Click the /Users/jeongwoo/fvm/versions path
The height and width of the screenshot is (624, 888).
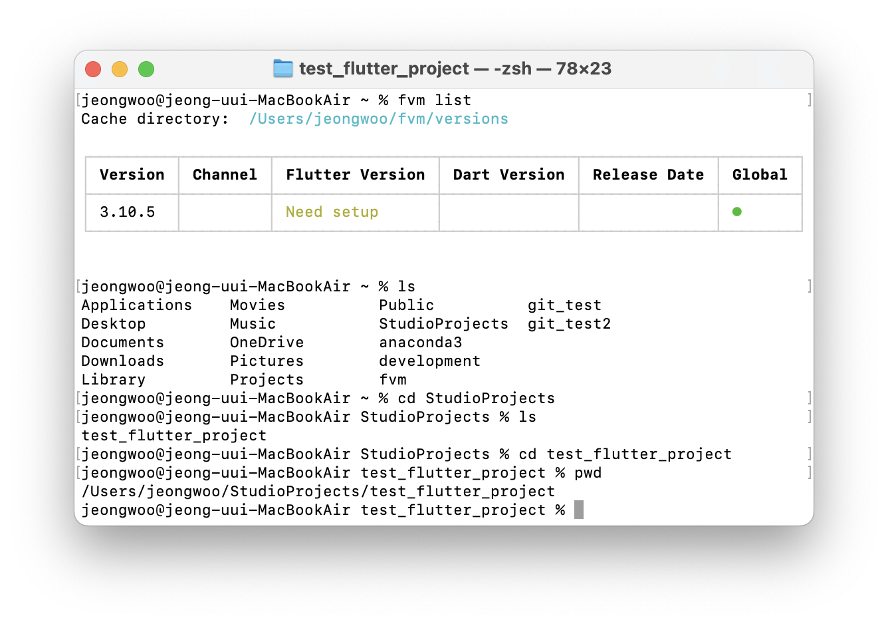(x=378, y=119)
